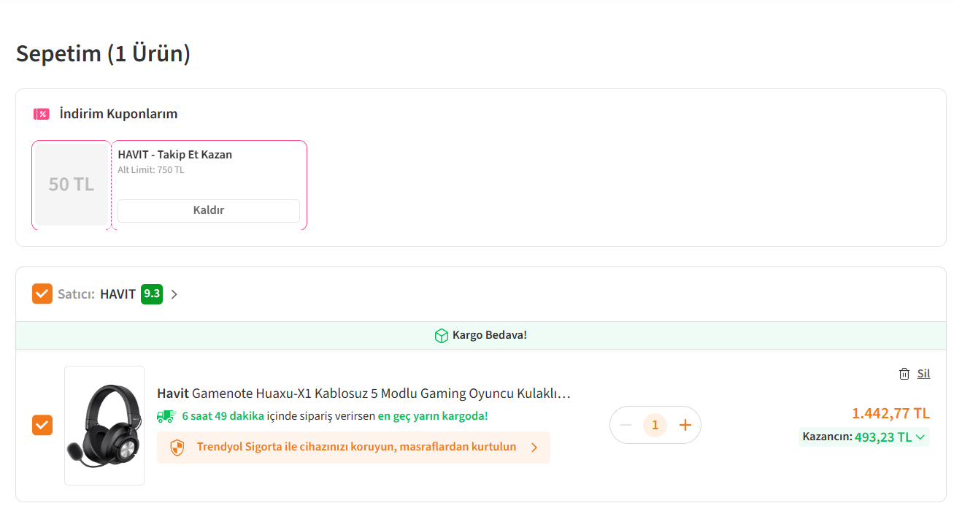
Task: Click İndirim Kuponlarım heading text
Action: pos(118,114)
